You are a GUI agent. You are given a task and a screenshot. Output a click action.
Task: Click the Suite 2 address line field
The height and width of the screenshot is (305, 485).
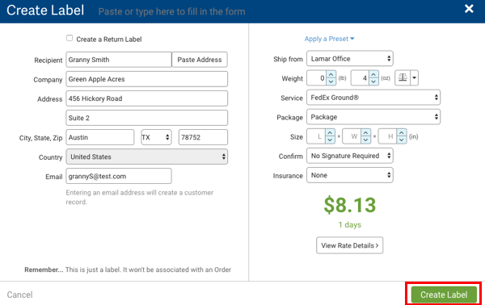click(147, 118)
